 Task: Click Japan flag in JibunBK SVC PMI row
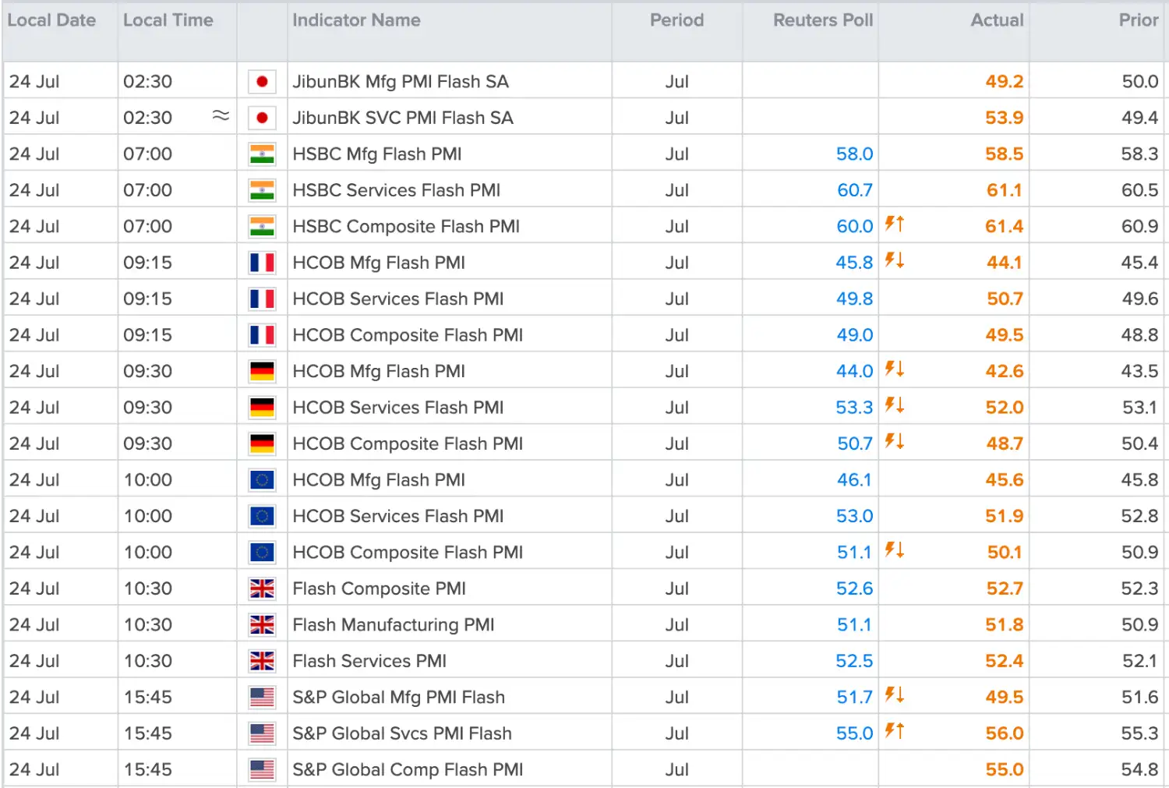click(x=262, y=118)
